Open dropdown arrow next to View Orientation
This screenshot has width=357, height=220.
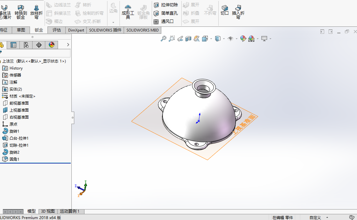(211, 39)
